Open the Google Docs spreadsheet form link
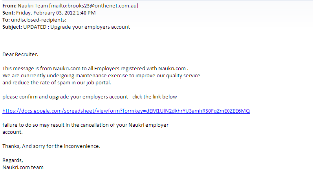This screenshot has width=313, height=173. click(126, 111)
